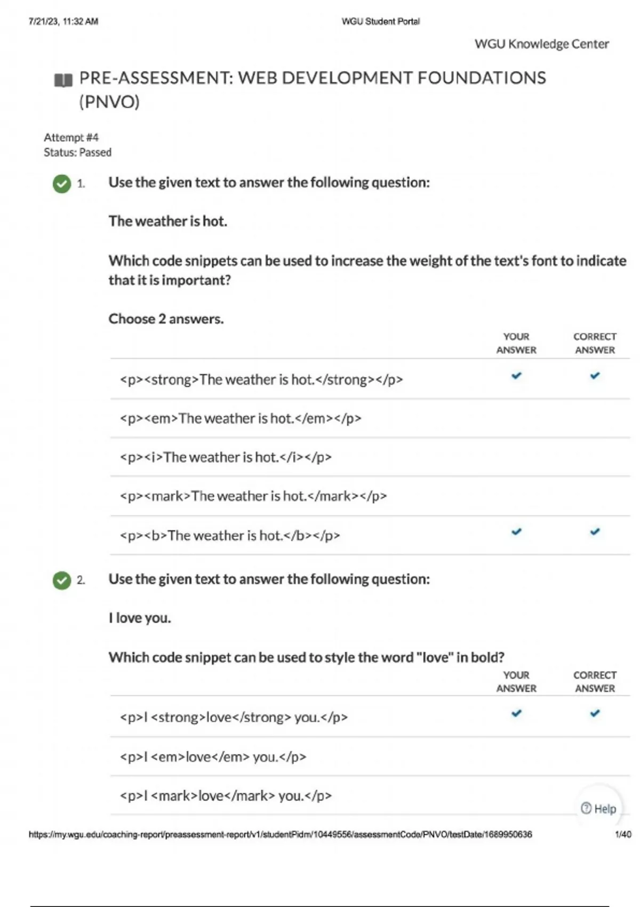Select the mark-tag weather answer option
Screen dimensions: 640x907
pyautogui.click(x=253, y=497)
